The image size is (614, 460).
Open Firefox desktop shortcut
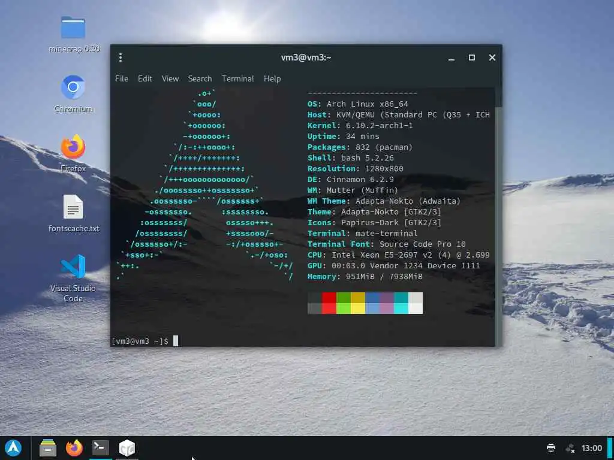(73, 147)
